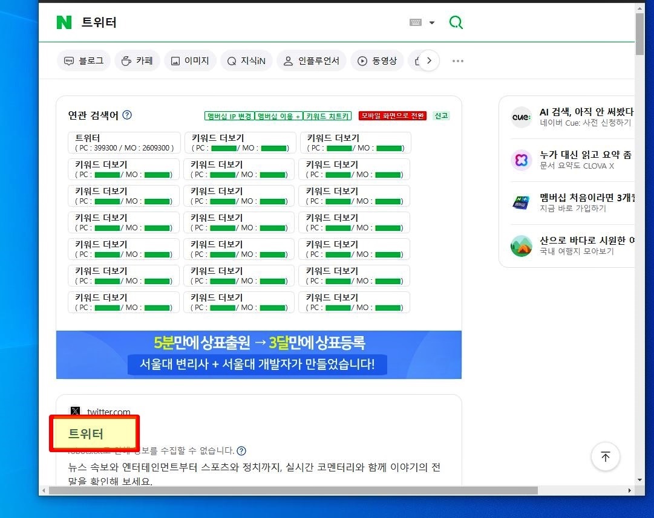Click the Naver membership N+ icon
654x518 pixels.
[522, 203]
